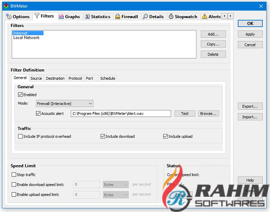Select the Destination filter definition tab
Image resolution: width=270 pixels, height=212 pixels.
[x=55, y=78]
